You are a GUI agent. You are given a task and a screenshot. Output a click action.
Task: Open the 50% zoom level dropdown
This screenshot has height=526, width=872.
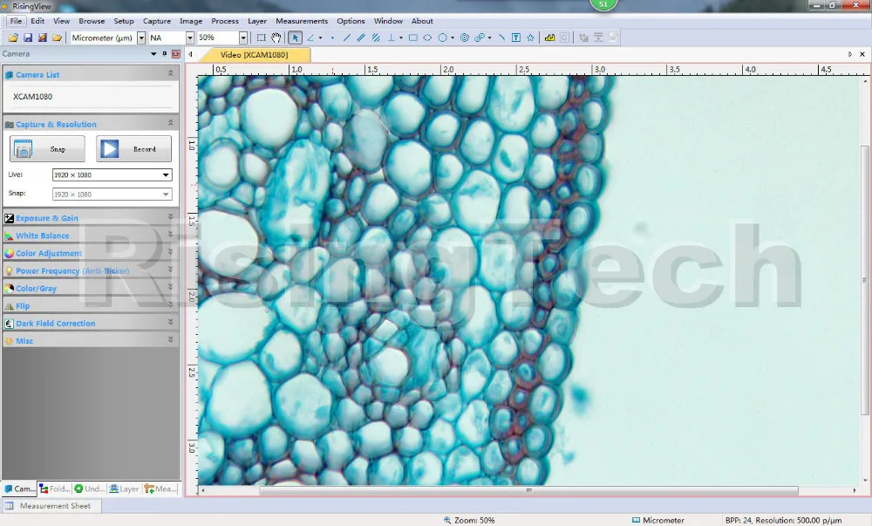click(x=243, y=38)
